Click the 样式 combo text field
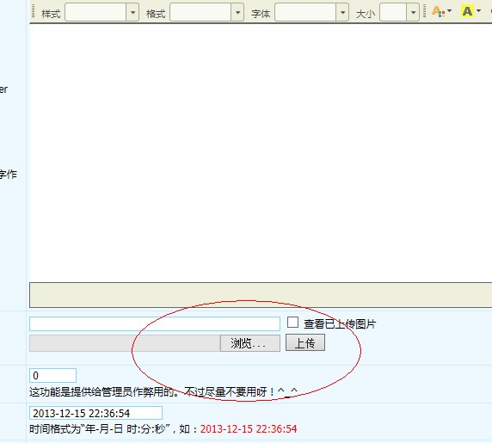The height and width of the screenshot is (443, 492). (95, 13)
